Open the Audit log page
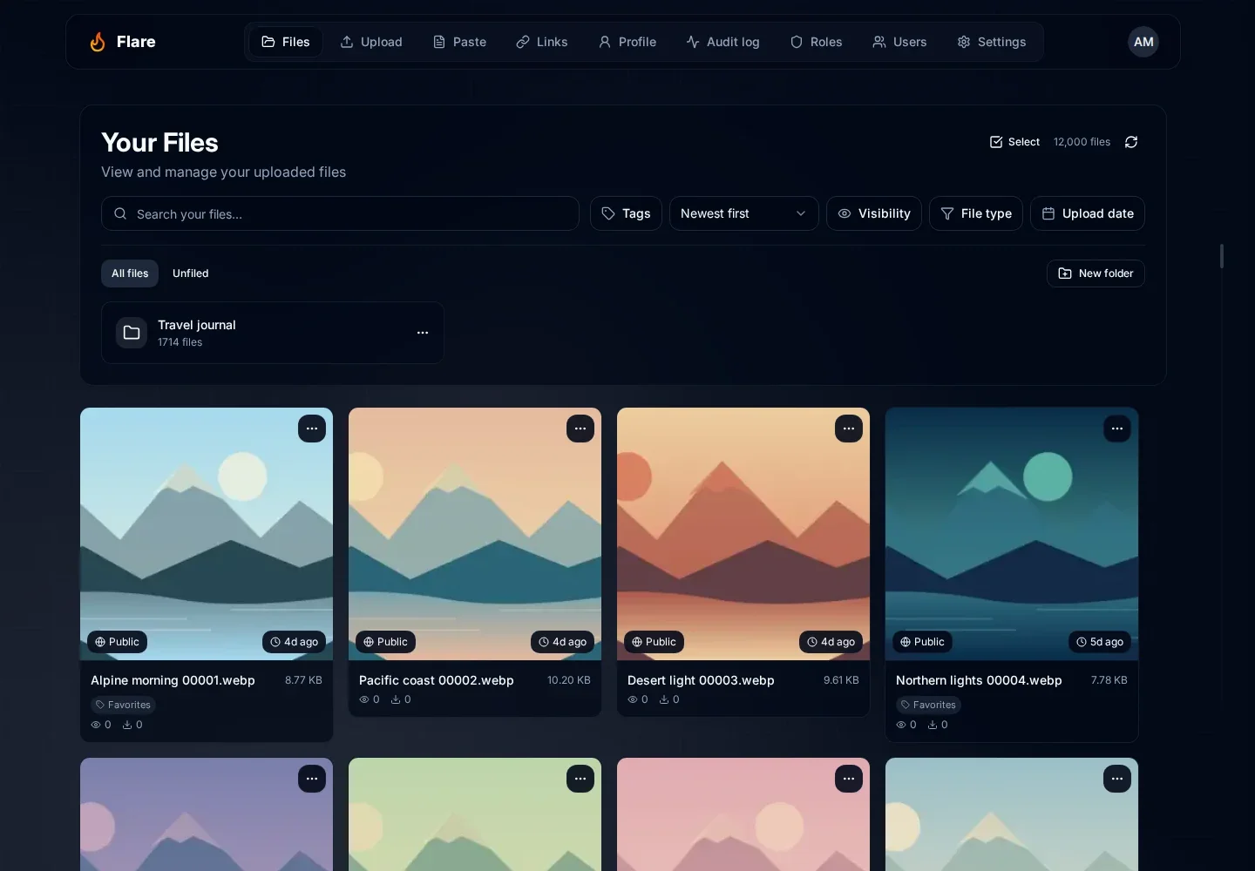 tap(722, 42)
